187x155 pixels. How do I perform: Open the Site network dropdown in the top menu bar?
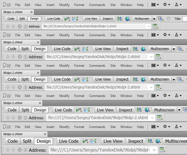[x=178, y=5]
